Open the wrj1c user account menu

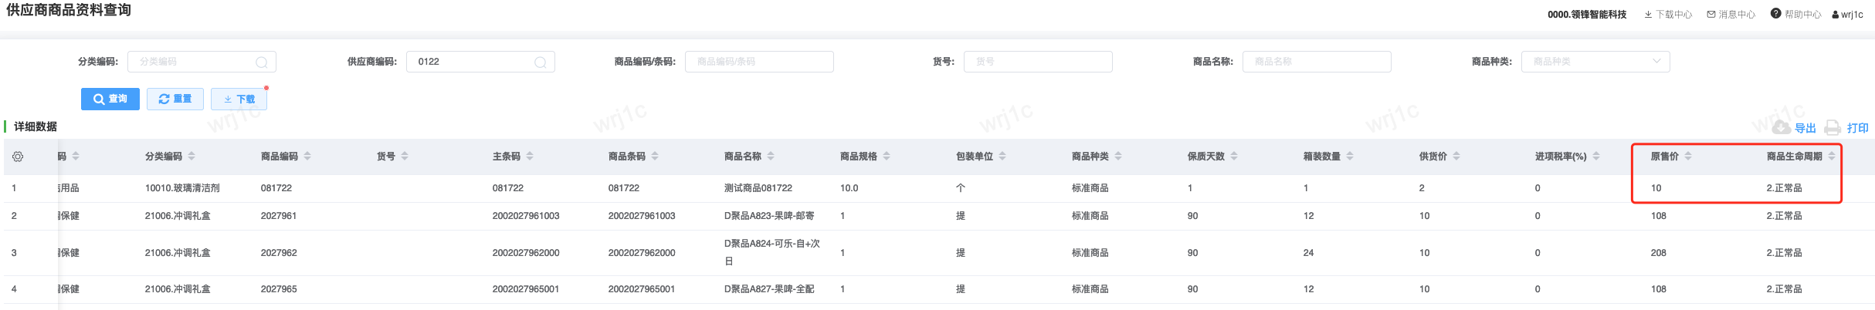click(x=1847, y=15)
